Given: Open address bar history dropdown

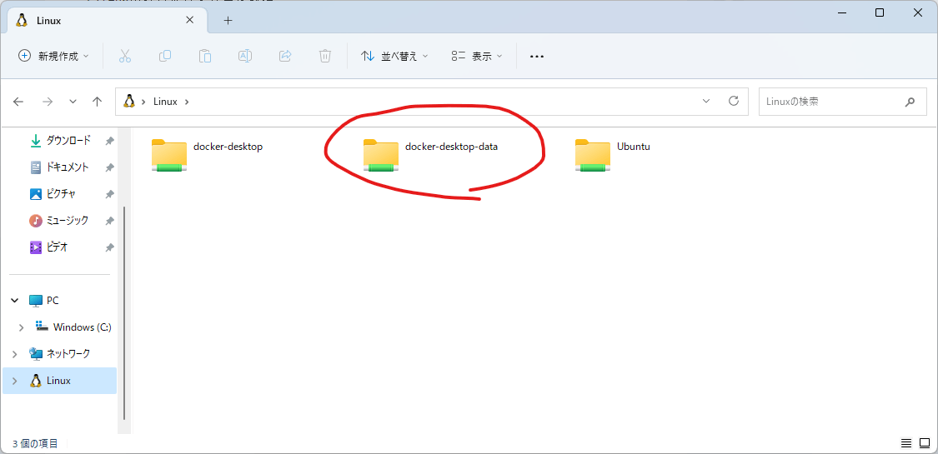Looking at the screenshot, I should click(706, 101).
